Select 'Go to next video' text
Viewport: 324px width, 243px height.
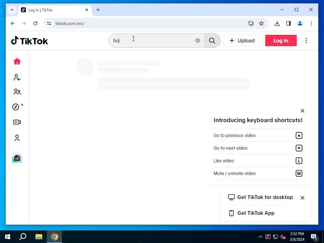pos(230,148)
